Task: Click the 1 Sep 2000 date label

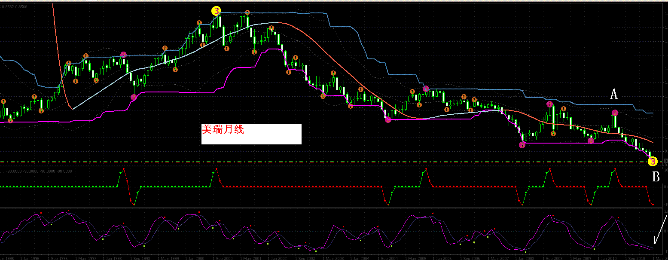Action: tap(222, 258)
